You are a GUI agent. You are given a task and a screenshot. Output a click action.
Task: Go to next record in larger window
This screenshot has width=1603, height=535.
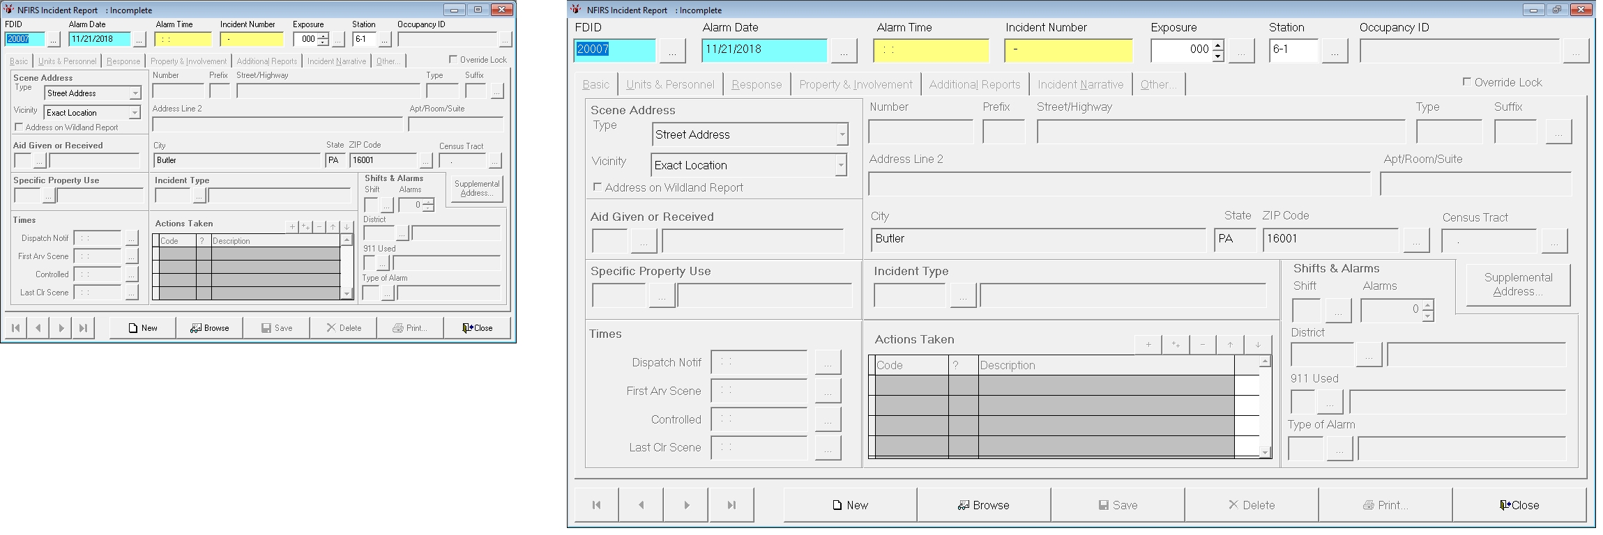(x=686, y=505)
